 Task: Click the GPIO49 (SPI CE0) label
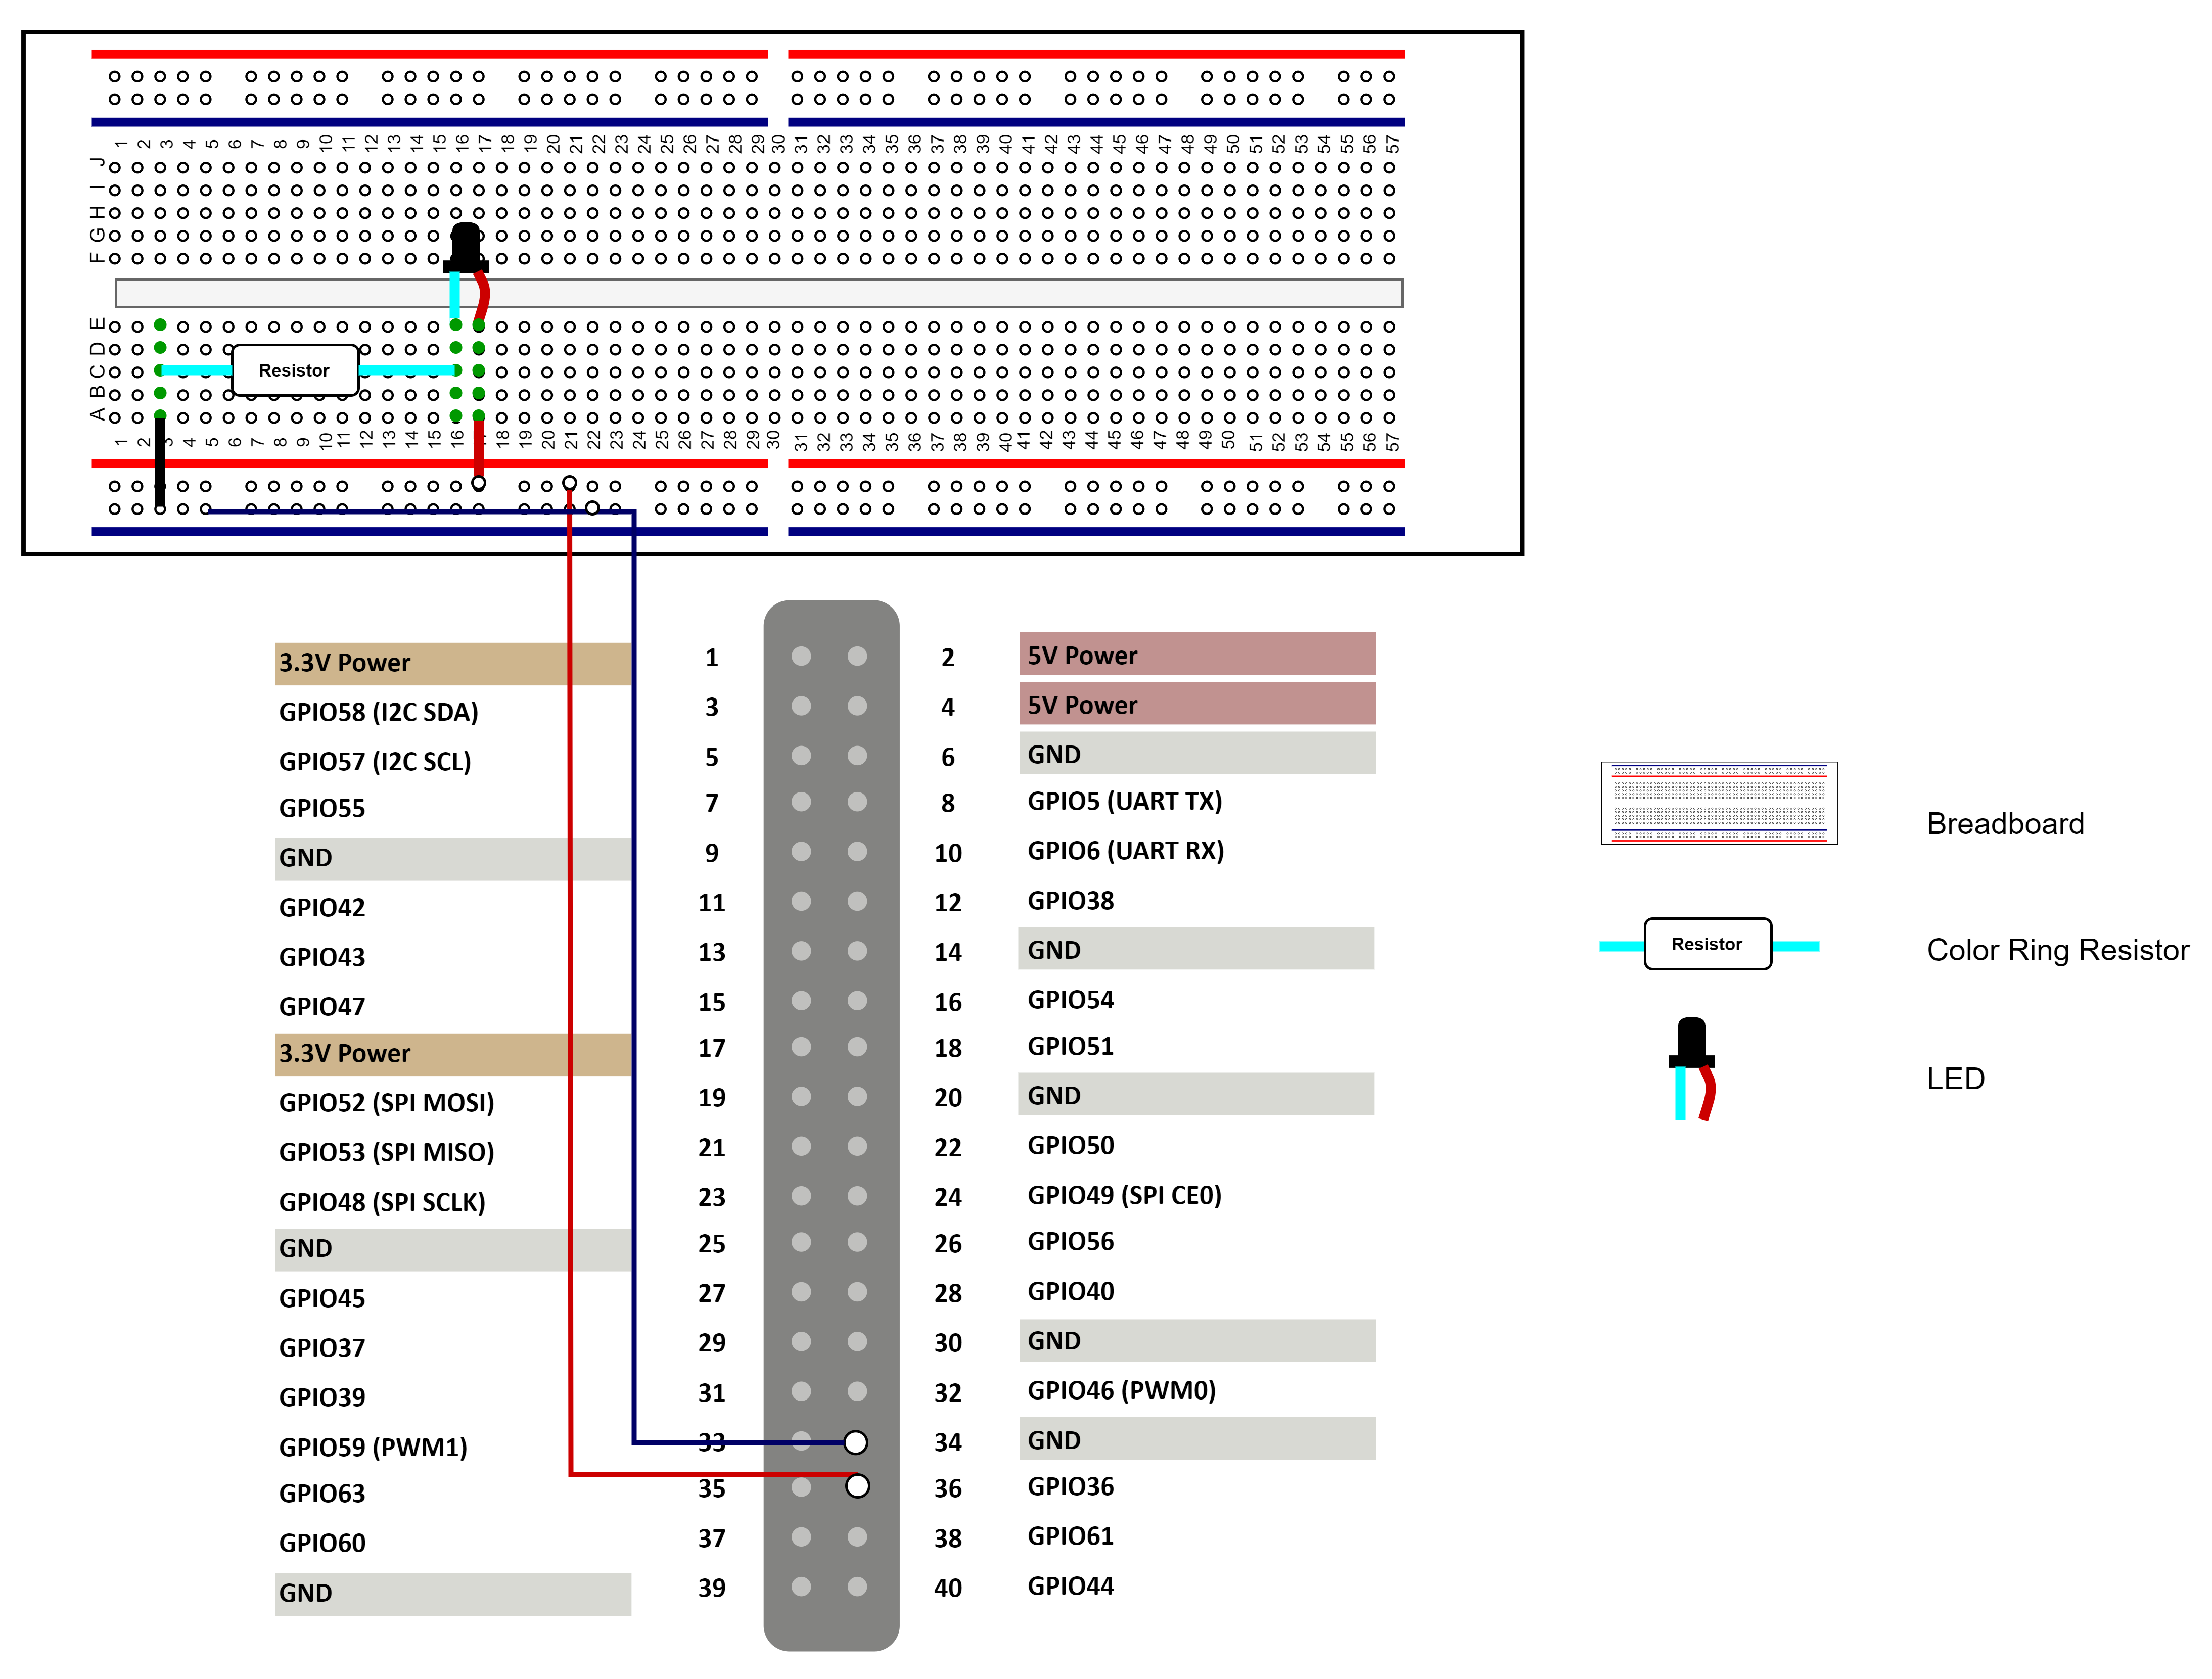click(1124, 1195)
